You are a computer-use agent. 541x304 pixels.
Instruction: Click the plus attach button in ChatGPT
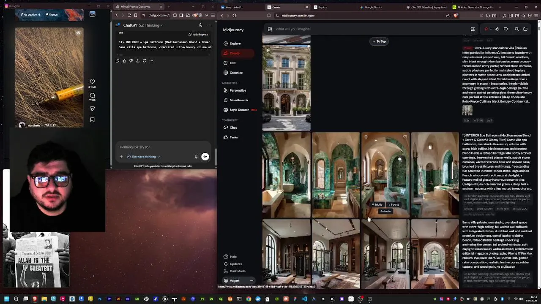tap(121, 157)
